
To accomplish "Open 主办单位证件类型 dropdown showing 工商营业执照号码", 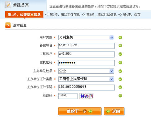I will coord(86,79).
